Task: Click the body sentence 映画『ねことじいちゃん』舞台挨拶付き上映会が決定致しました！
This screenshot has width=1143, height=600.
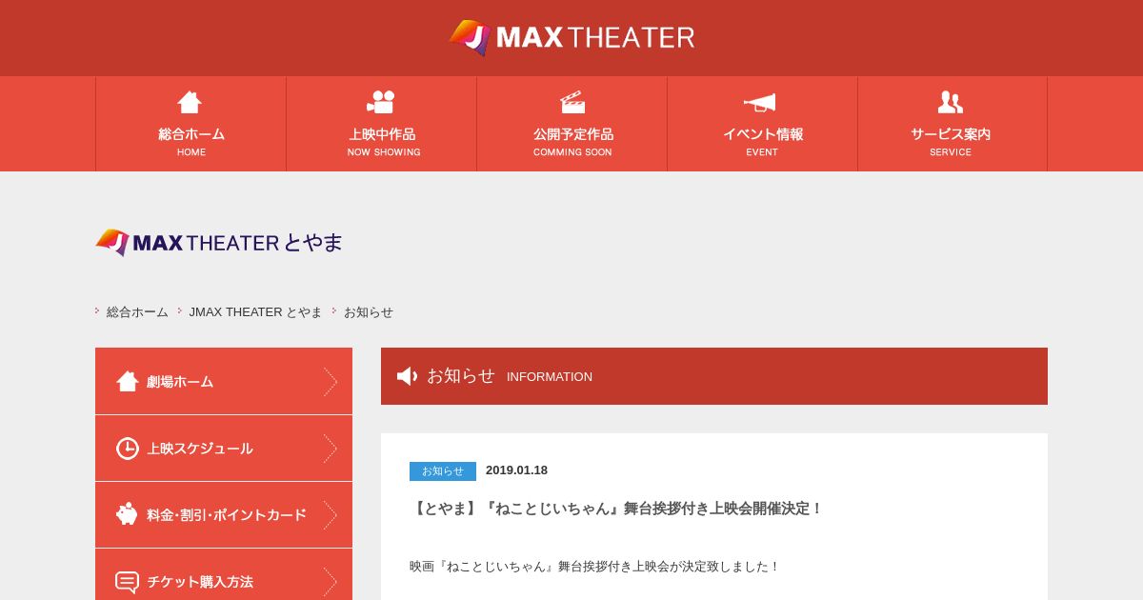Action: (594, 567)
